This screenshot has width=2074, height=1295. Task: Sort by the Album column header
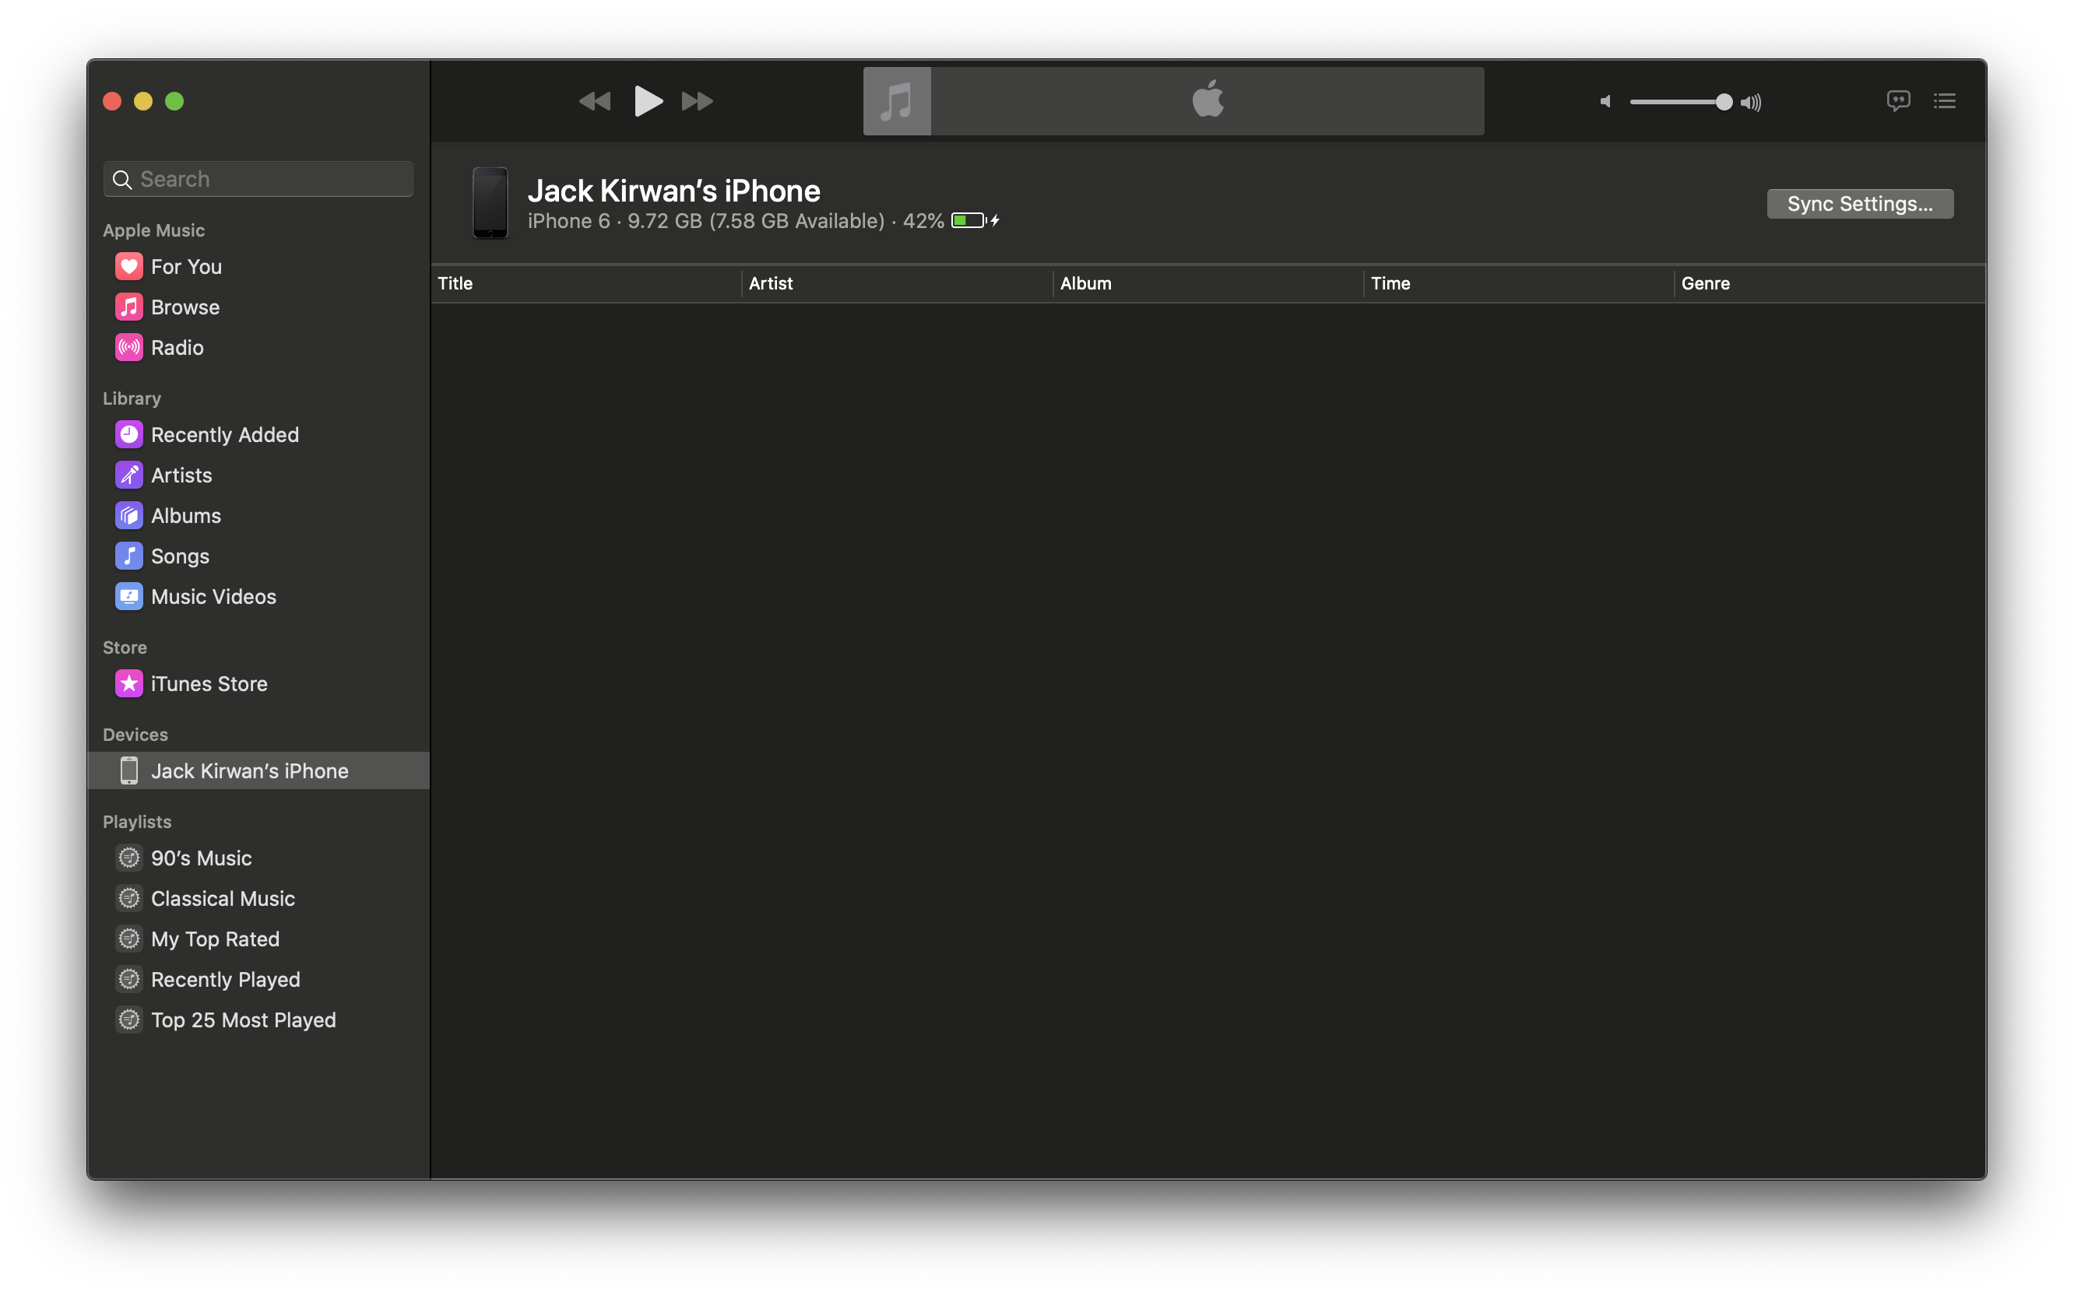(1208, 283)
